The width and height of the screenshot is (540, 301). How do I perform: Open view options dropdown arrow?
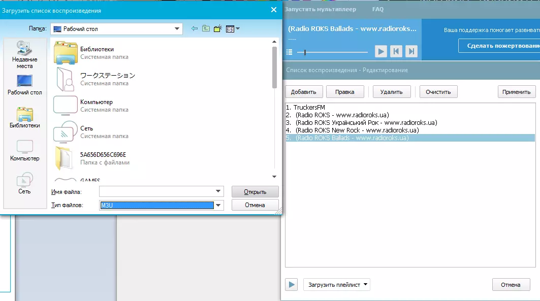pos(238,29)
